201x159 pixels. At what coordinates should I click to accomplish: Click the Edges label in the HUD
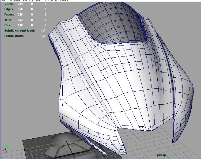[x=9, y=9]
